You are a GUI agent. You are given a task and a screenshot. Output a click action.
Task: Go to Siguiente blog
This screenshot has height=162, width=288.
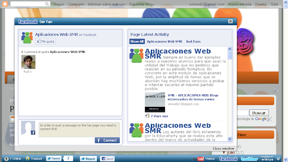tap(141, 4)
